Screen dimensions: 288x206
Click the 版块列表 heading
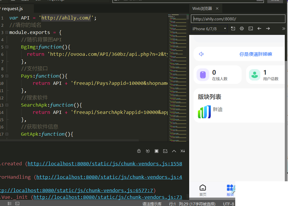[x=209, y=97]
